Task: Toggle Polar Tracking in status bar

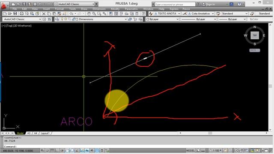Action: (x=62, y=151)
